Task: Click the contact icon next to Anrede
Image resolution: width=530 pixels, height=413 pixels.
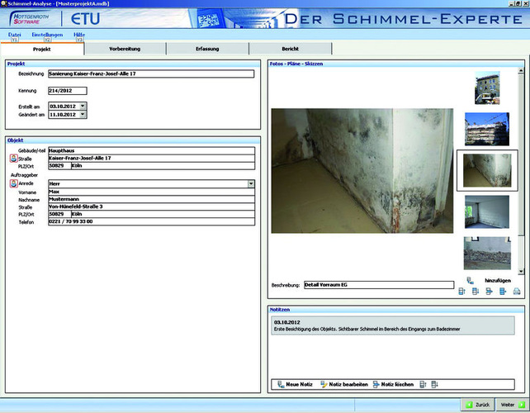Action: pyautogui.click(x=12, y=184)
